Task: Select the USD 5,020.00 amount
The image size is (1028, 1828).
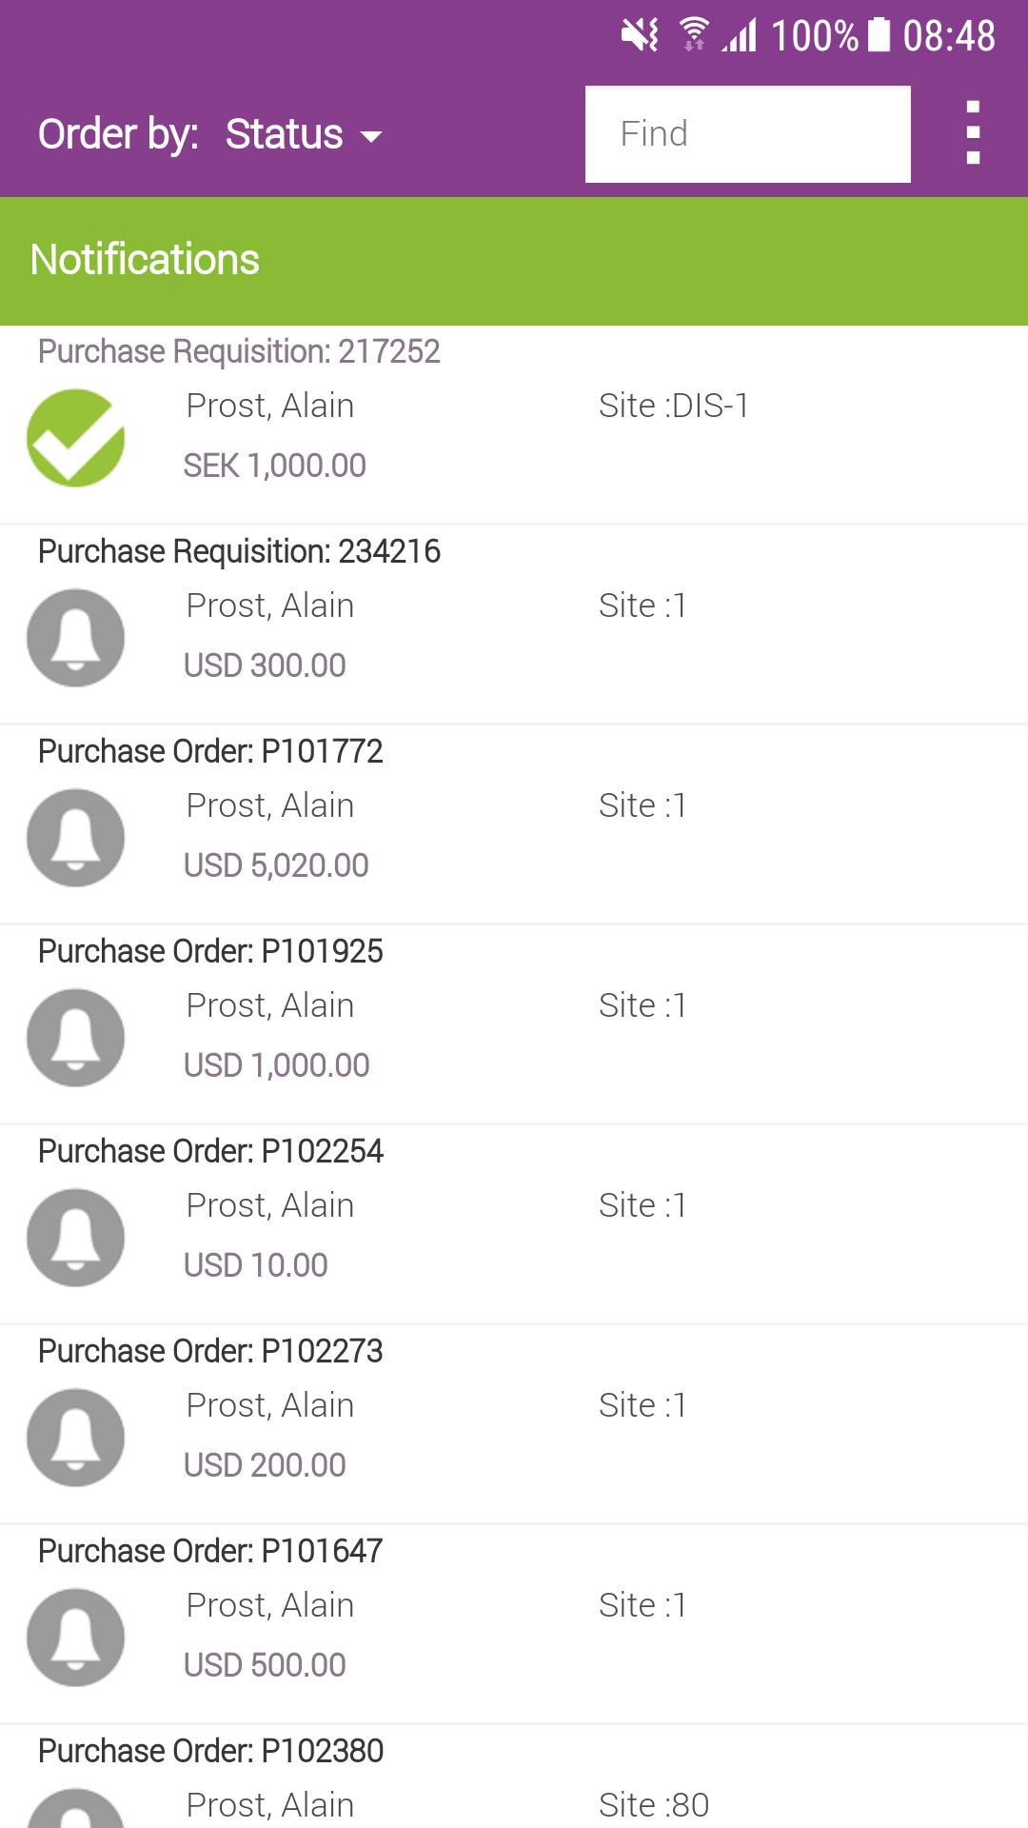Action: (x=276, y=865)
